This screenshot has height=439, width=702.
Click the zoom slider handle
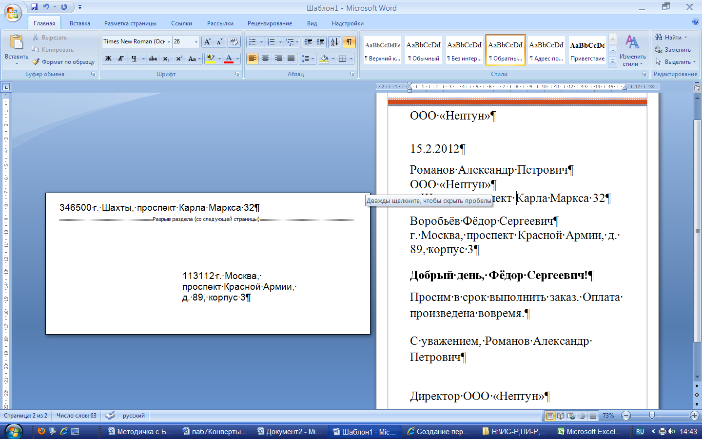(x=652, y=416)
